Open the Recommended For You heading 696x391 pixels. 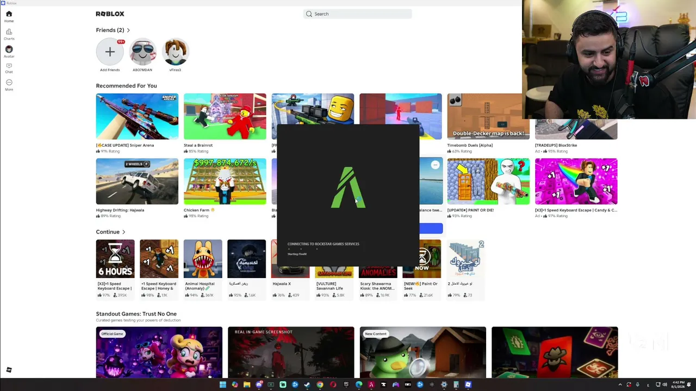point(126,86)
